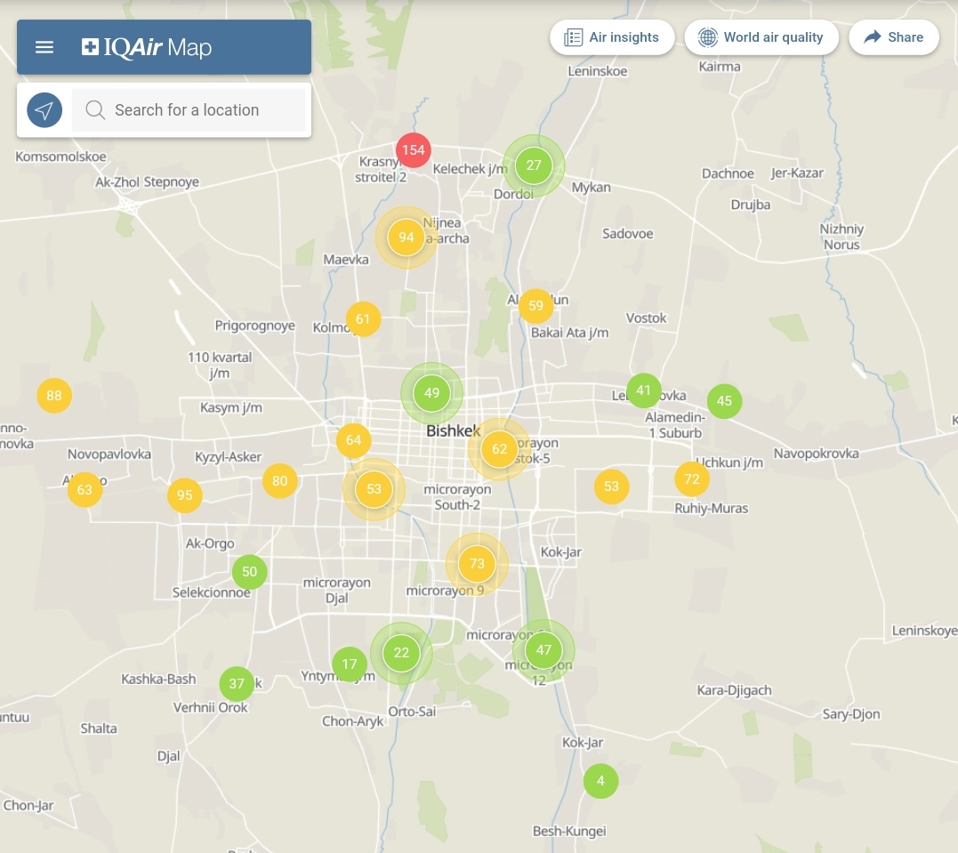Viewport: 958px width, 853px height.
Task: Click the Share button
Action: pos(894,37)
